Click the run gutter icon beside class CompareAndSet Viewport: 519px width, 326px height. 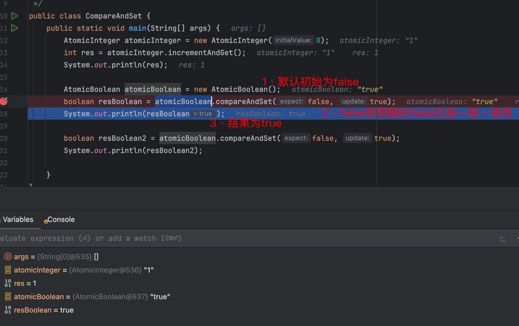coord(15,16)
